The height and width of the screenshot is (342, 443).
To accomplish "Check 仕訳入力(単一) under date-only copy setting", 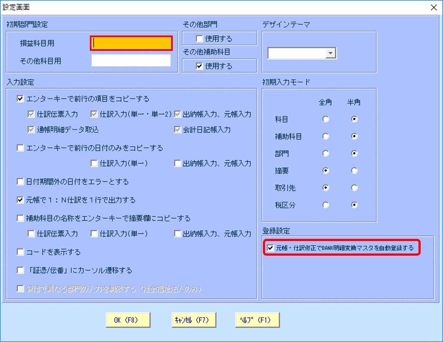I will coord(93,164).
